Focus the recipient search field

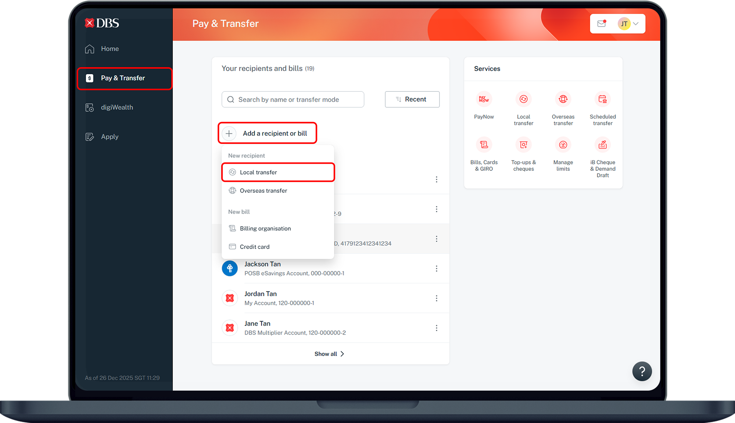click(293, 100)
